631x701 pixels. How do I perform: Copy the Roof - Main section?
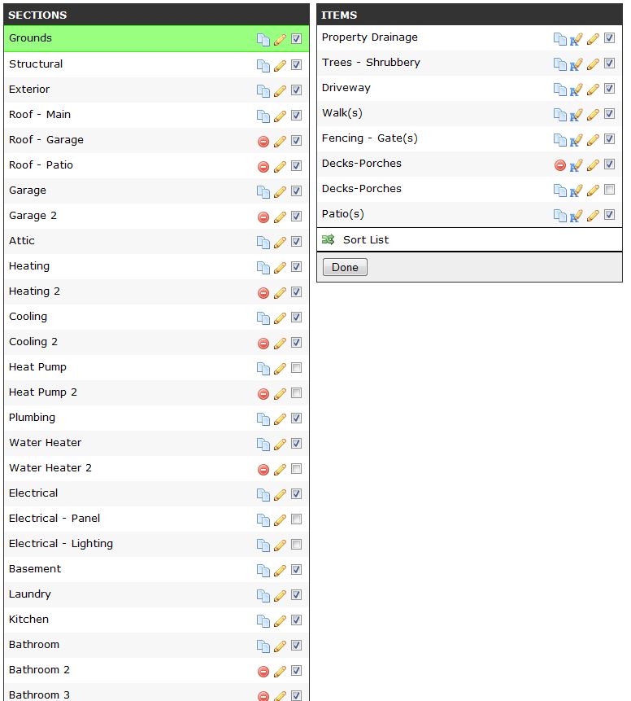[x=263, y=116]
